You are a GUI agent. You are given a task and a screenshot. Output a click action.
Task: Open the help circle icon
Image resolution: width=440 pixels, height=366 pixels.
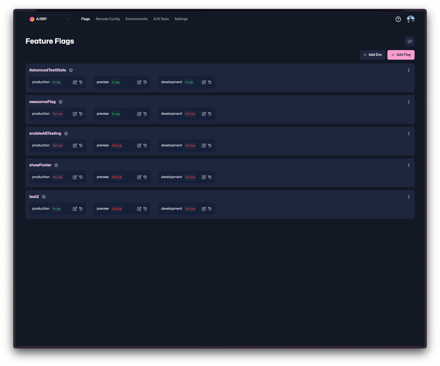coord(398,19)
